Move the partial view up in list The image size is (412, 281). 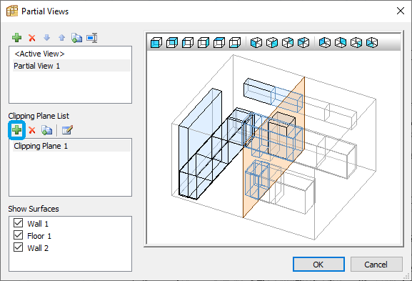(61, 38)
